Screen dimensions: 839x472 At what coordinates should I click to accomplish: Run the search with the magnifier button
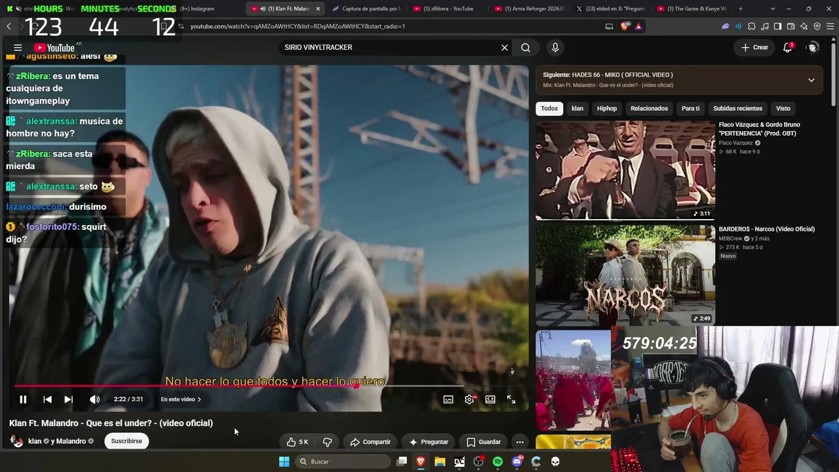526,48
